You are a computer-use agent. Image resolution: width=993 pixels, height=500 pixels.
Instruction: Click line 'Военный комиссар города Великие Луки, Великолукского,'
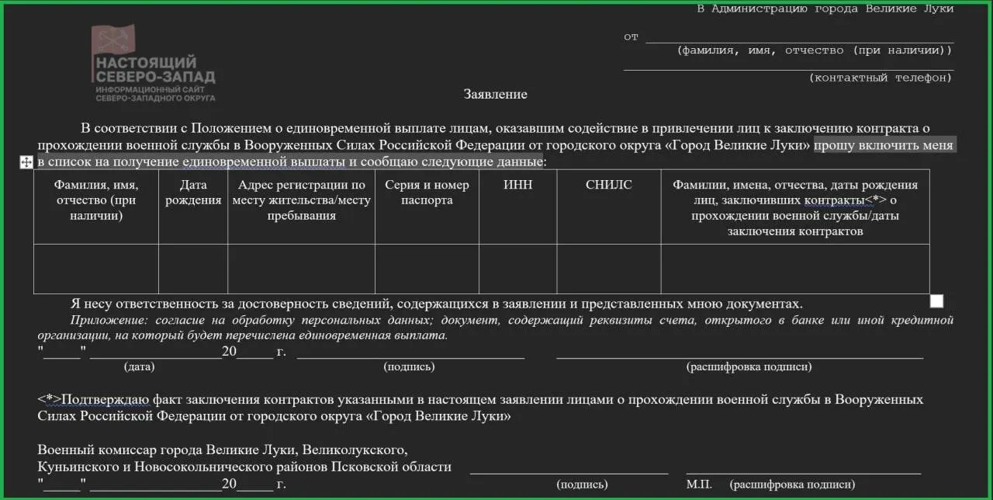[223, 450]
